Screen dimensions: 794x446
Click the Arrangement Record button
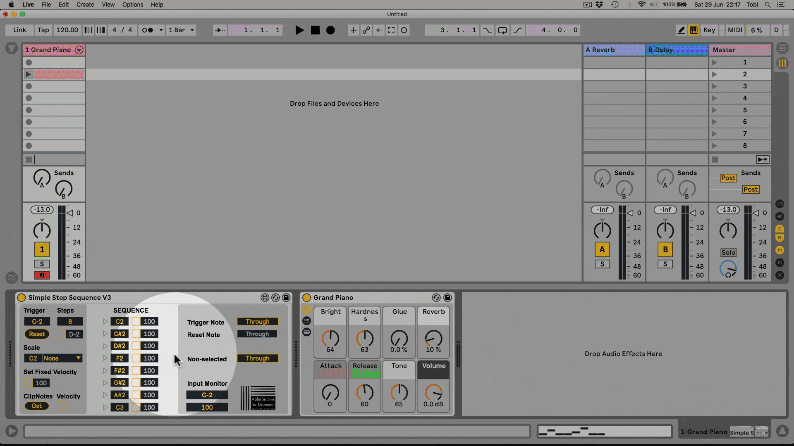(x=330, y=30)
